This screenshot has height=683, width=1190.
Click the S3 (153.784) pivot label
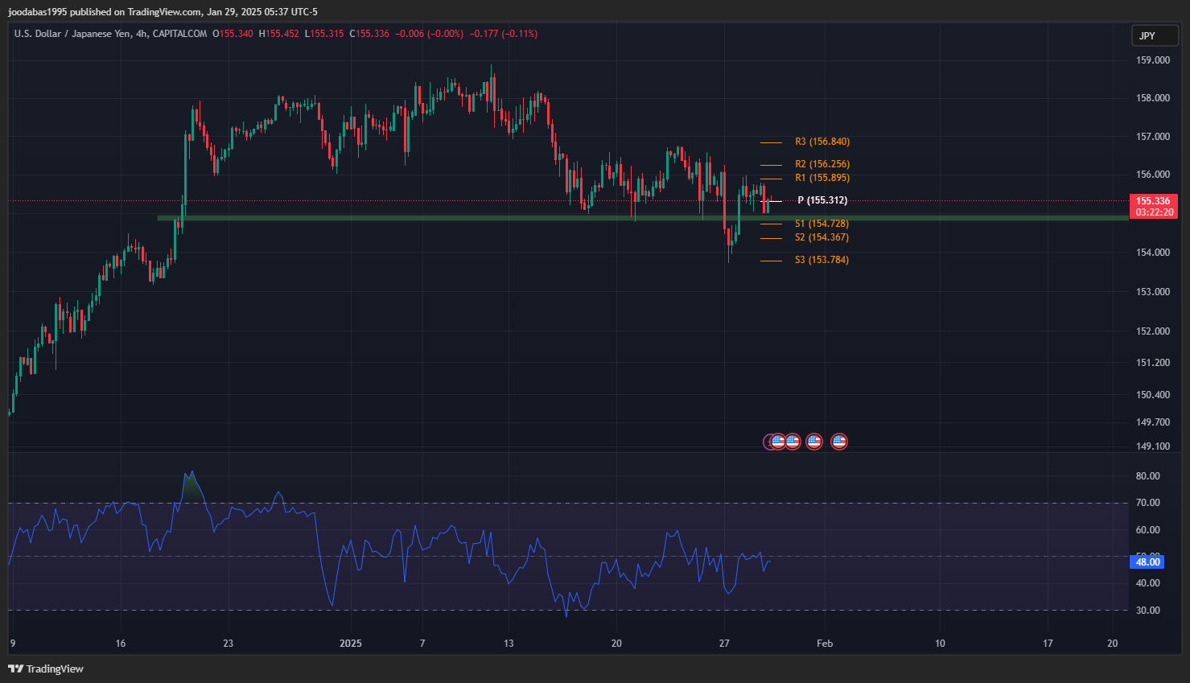click(x=821, y=260)
